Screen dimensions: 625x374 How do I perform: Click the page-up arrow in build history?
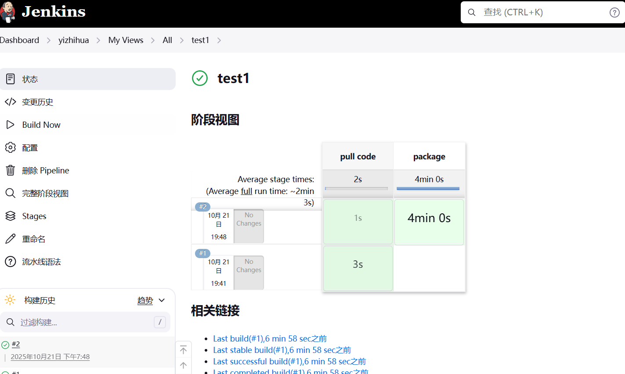184,365
